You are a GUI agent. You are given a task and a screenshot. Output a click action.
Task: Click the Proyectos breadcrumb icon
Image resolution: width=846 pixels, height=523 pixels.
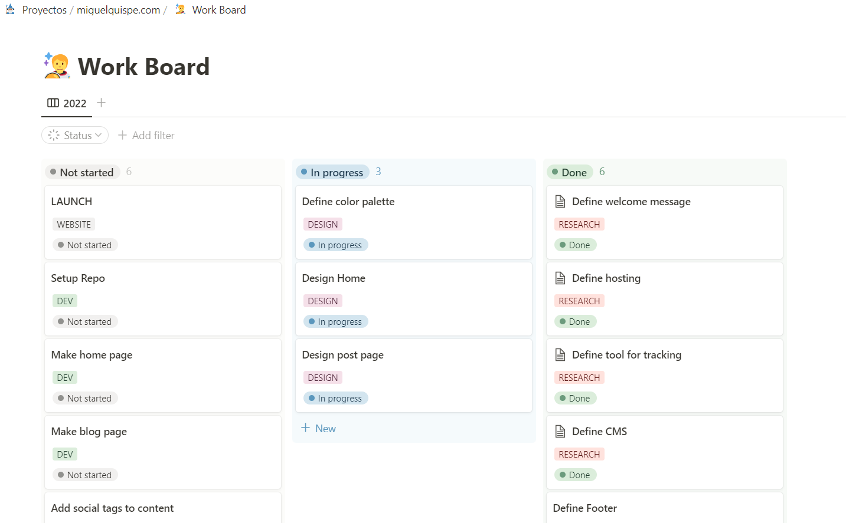coord(10,9)
